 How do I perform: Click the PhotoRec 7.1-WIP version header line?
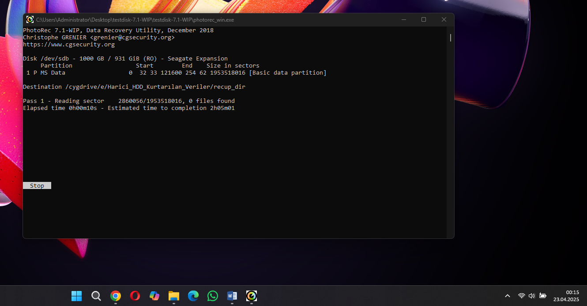pos(118,30)
